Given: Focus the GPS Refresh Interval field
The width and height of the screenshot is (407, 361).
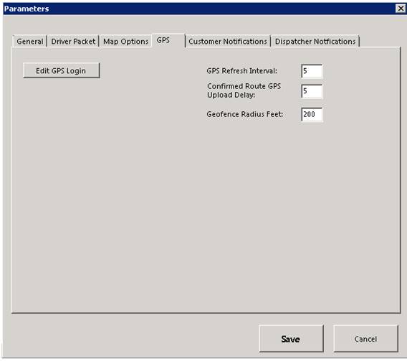Looking at the screenshot, I should (x=312, y=71).
